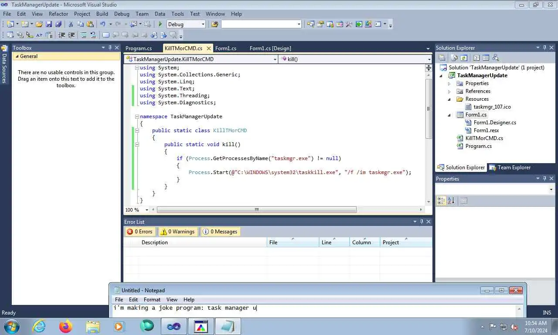Click Show All Files icon in Solution Explorer
This screenshot has height=335, width=558.
click(x=454, y=58)
